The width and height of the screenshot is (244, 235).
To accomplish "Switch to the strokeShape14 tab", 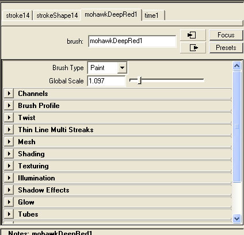I will pyautogui.click(x=57, y=16).
